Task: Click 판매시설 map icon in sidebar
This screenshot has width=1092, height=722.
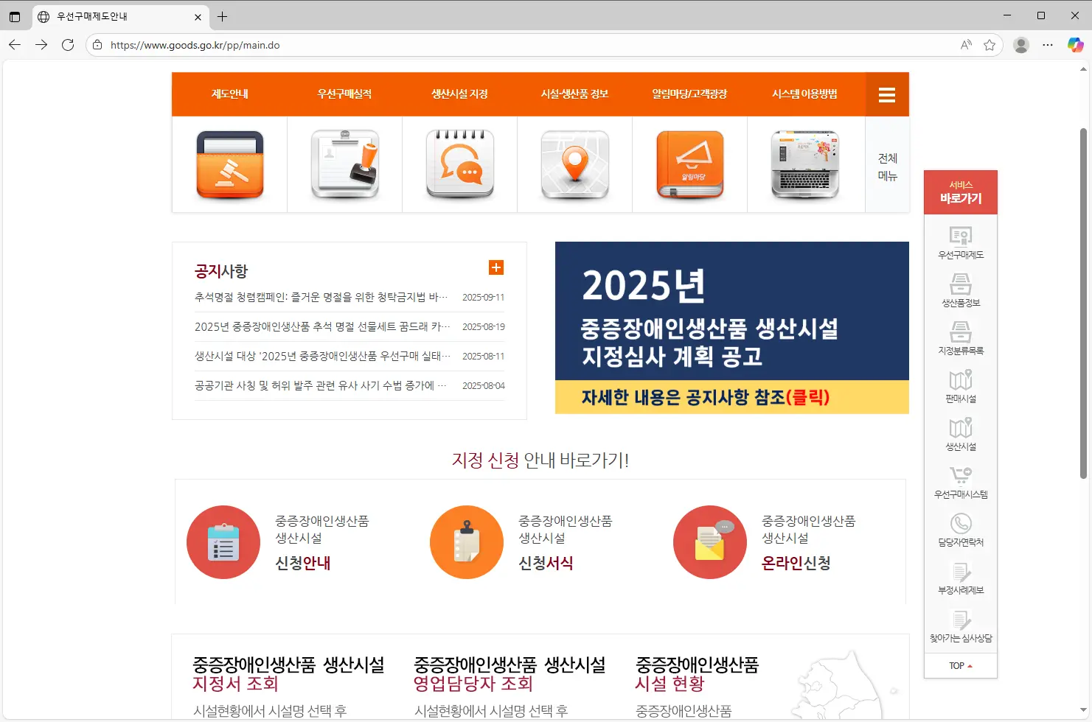Action: coord(961,379)
